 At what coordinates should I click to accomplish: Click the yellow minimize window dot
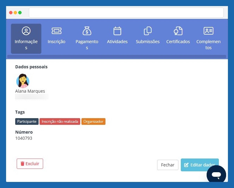[15, 13]
